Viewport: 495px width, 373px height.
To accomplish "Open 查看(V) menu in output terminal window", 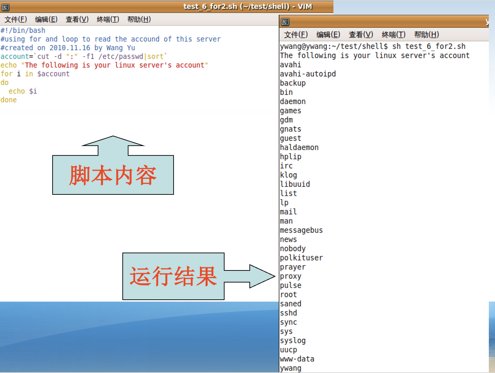I will 361,34.
